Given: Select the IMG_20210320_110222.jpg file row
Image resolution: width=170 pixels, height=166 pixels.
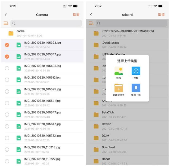Looking at the screenshot, I should tap(42, 161).
